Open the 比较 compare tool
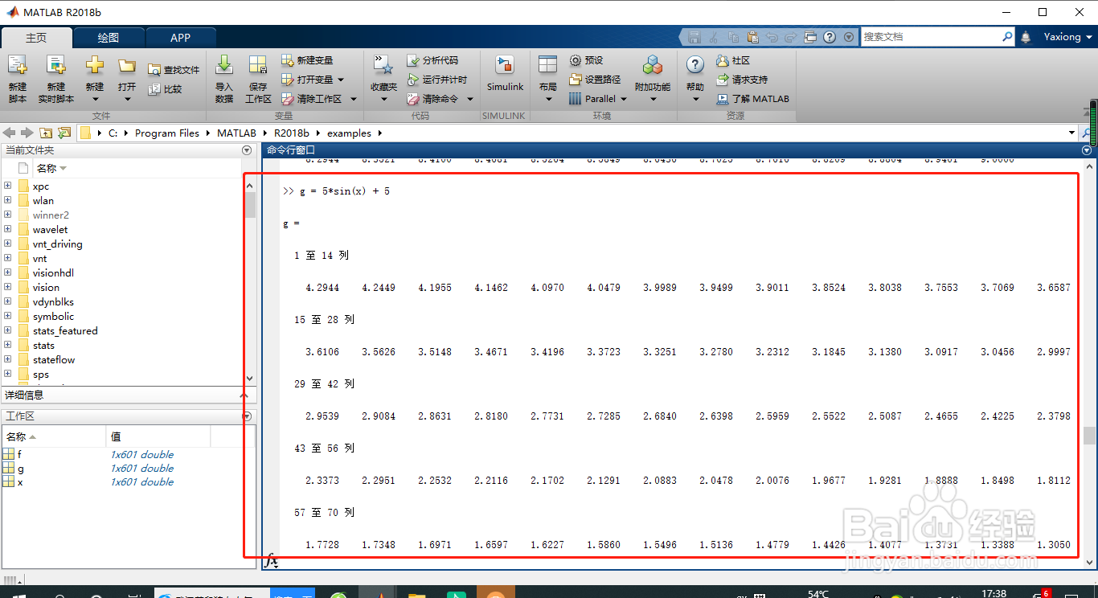The width and height of the screenshot is (1098, 598). pos(166,89)
